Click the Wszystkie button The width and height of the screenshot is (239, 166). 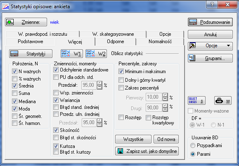click(x=133, y=139)
